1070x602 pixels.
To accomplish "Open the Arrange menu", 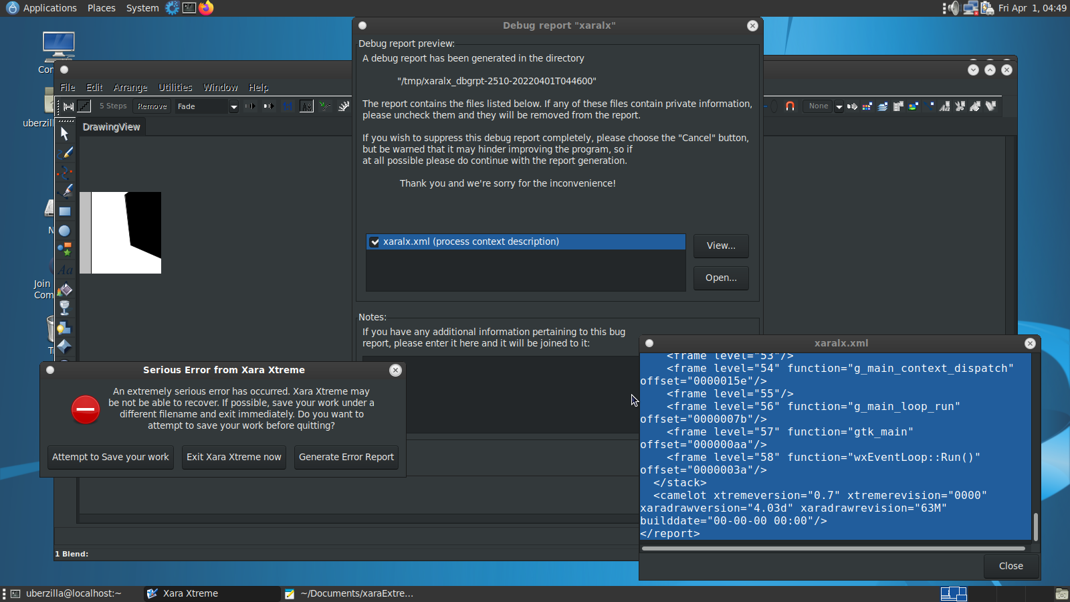I will (x=130, y=88).
